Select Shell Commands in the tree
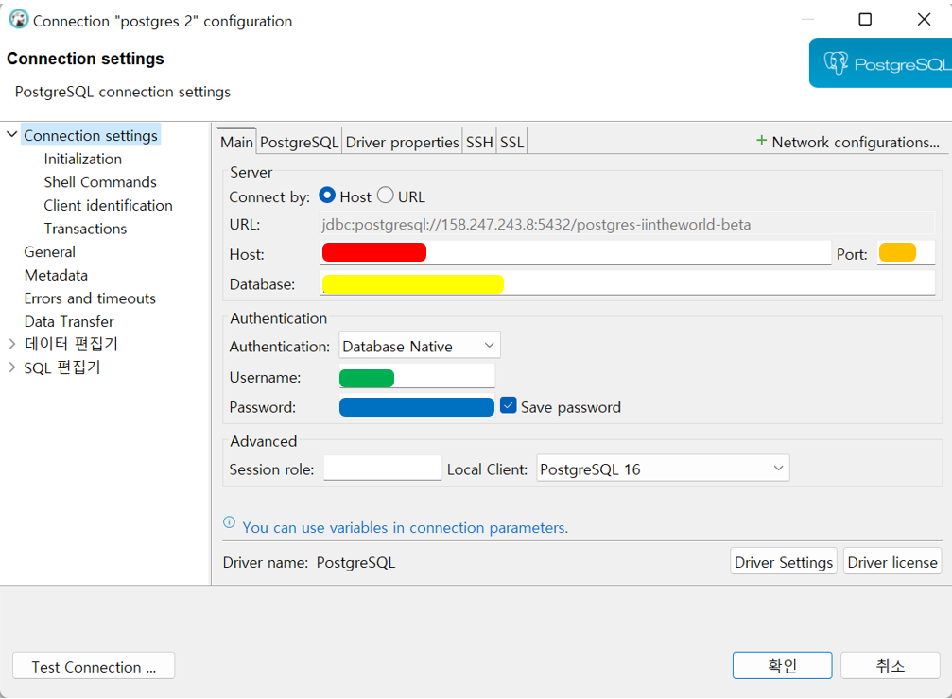The height and width of the screenshot is (699, 952). coord(100,181)
